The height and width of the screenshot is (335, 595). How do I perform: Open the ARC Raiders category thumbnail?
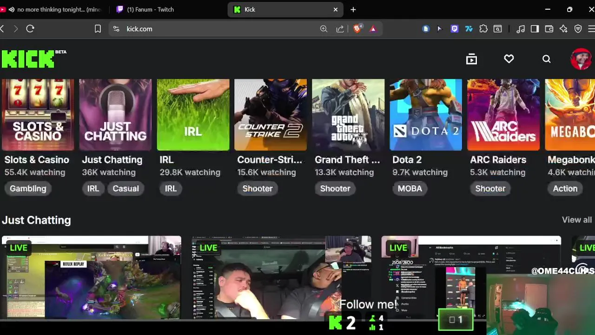pyautogui.click(x=503, y=115)
